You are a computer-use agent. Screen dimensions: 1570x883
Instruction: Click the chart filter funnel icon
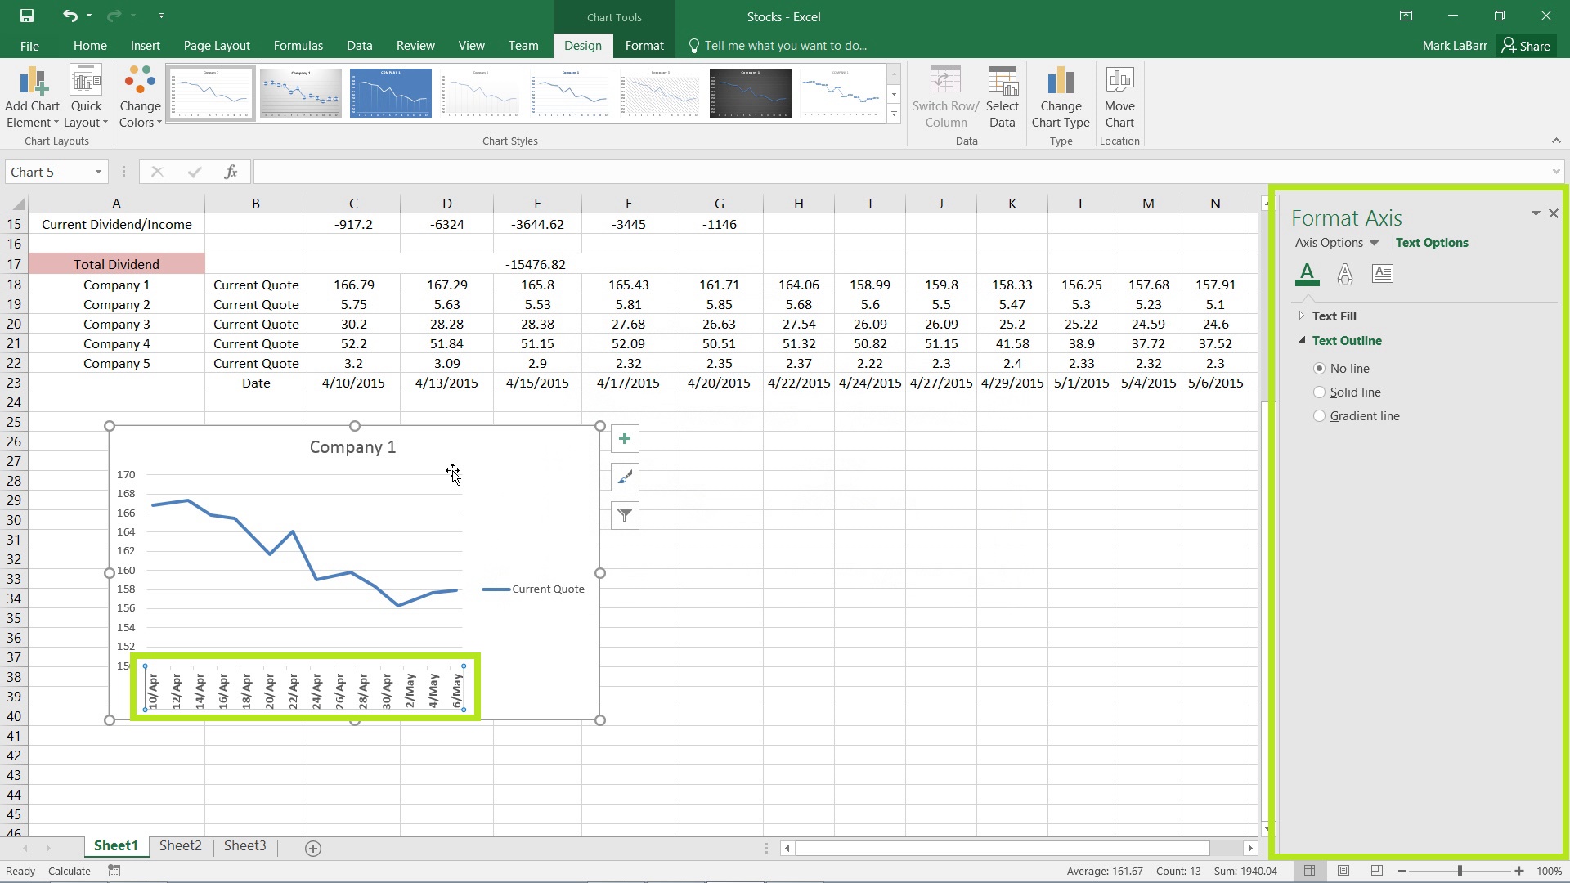pos(623,514)
